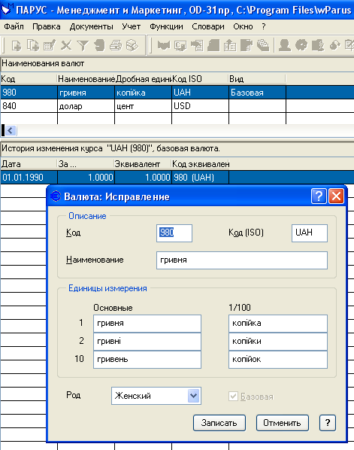Click the основные 2 field "гривні"

click(x=147, y=342)
